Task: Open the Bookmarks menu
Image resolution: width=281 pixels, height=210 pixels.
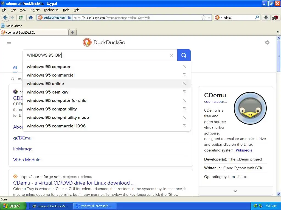Action: click(51, 10)
